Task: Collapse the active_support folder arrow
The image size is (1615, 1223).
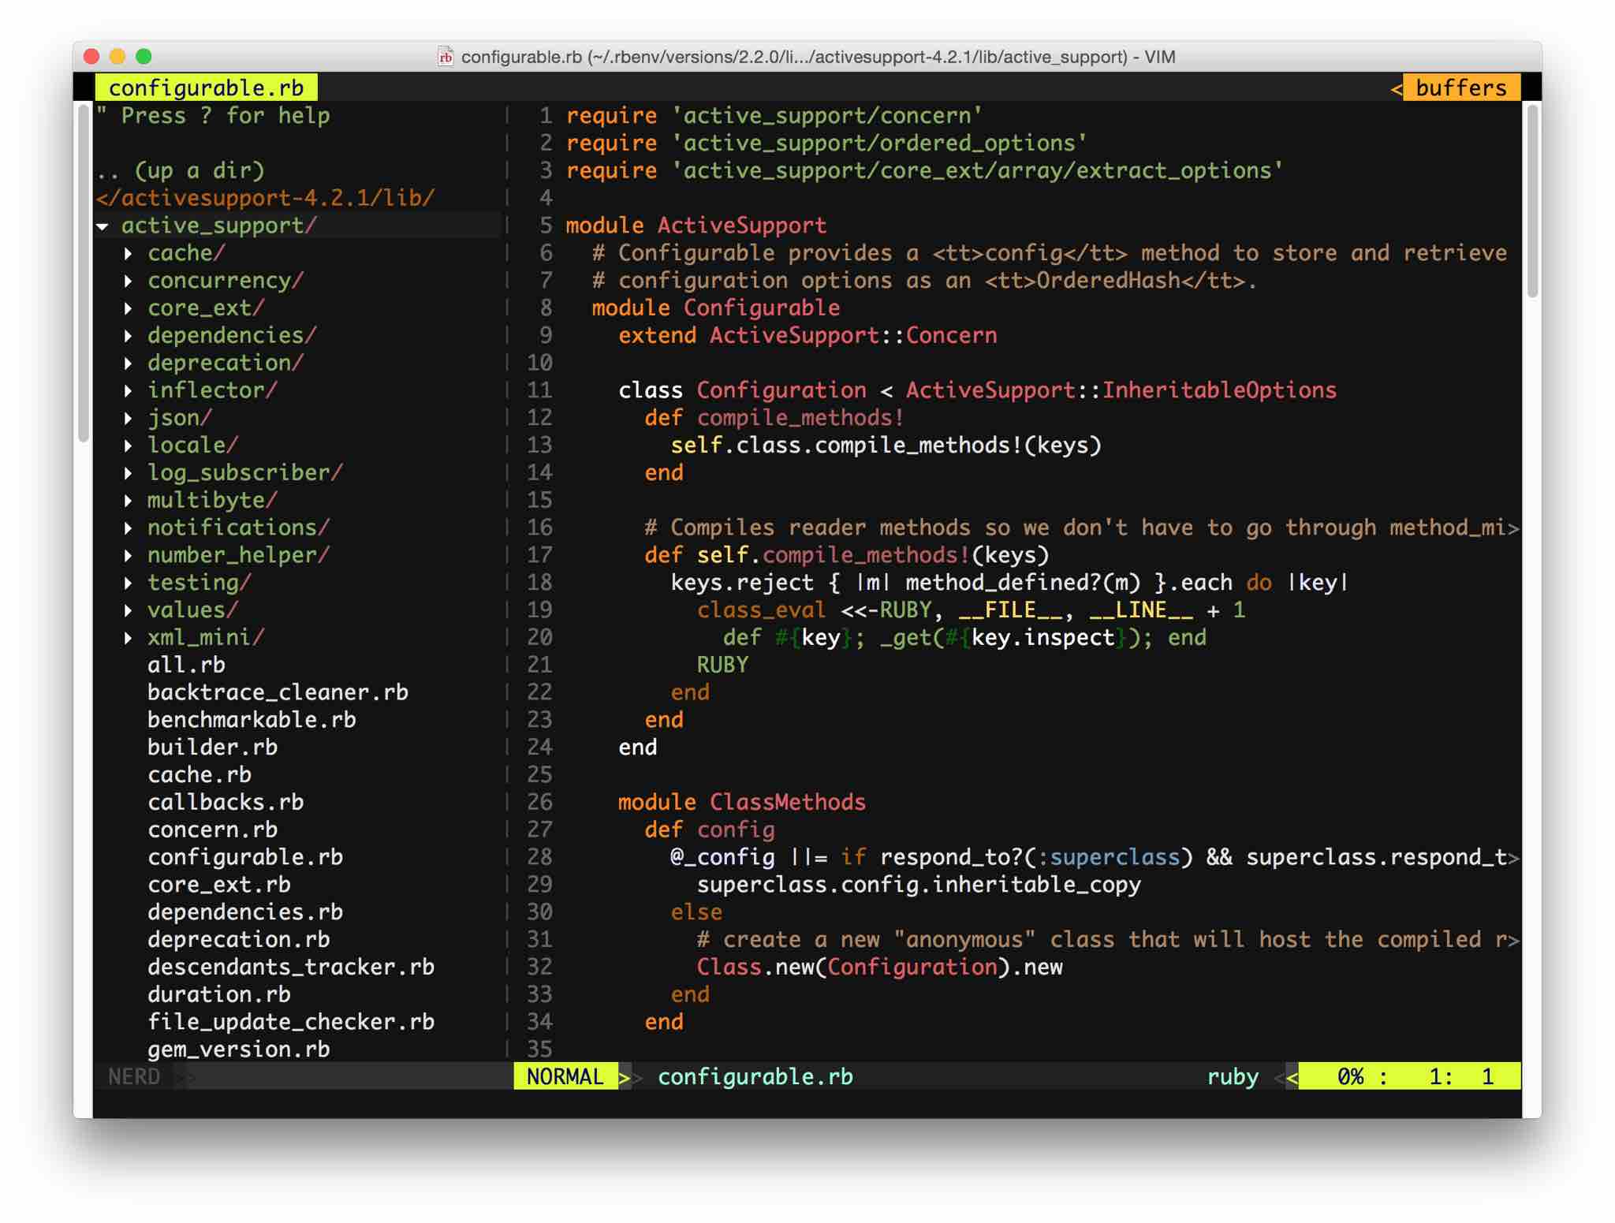Action: pos(103,226)
